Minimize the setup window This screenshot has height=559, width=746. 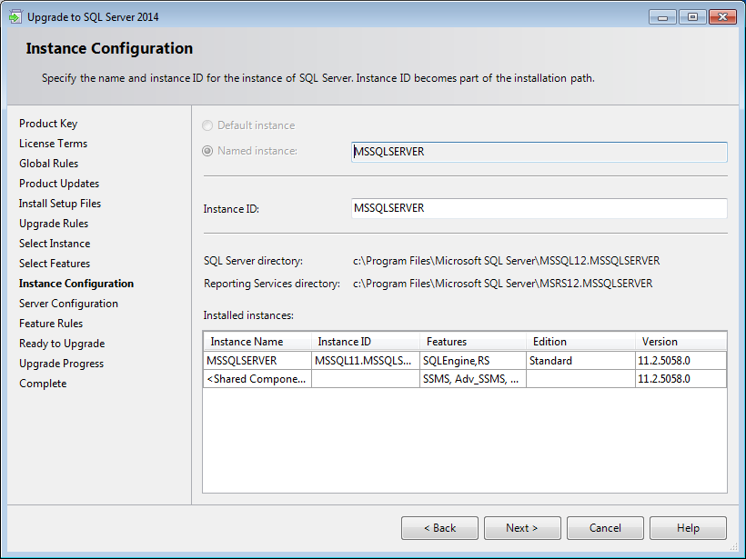pyautogui.click(x=662, y=17)
